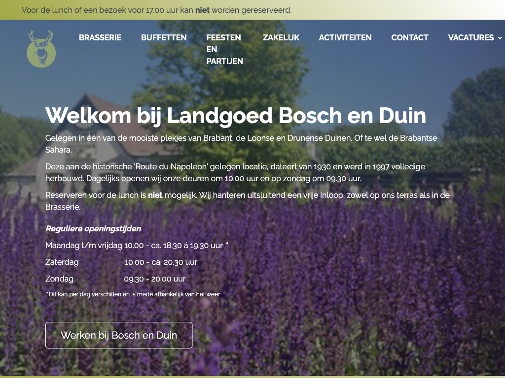Open the Vacatures menu link
This screenshot has height=378, width=505.
tap(471, 37)
